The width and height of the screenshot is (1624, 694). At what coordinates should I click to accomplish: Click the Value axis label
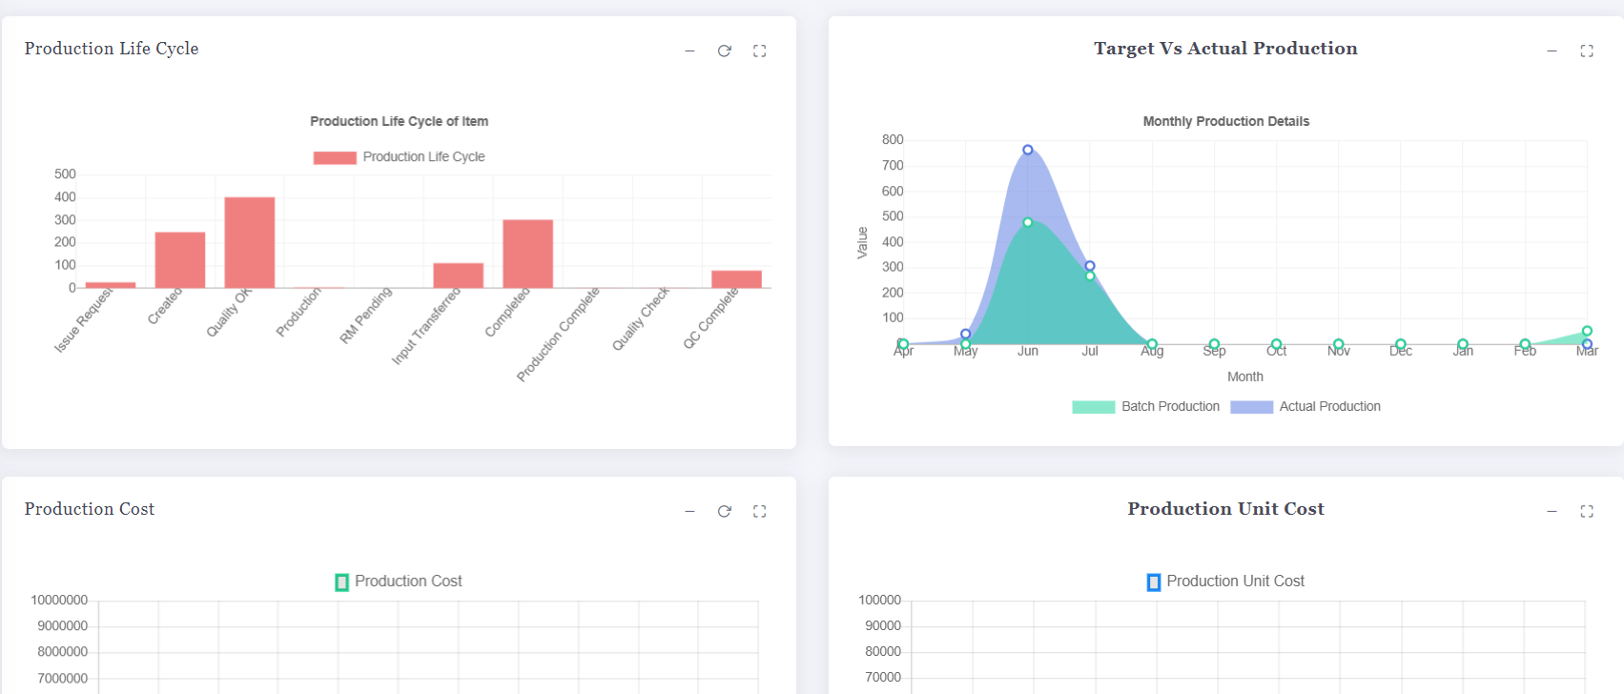tap(862, 243)
